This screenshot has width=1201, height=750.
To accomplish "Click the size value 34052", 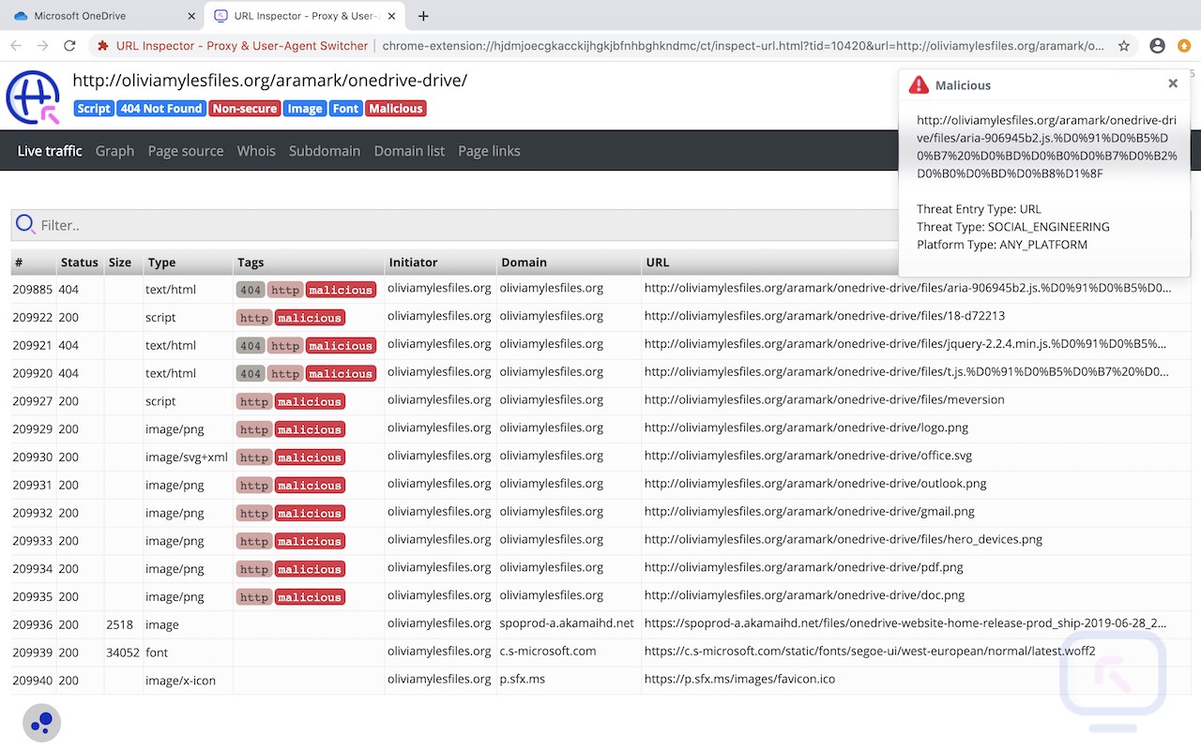I will coord(123,652).
